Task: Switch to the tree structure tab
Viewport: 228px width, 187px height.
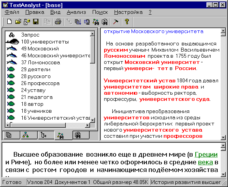Action: (46, 135)
